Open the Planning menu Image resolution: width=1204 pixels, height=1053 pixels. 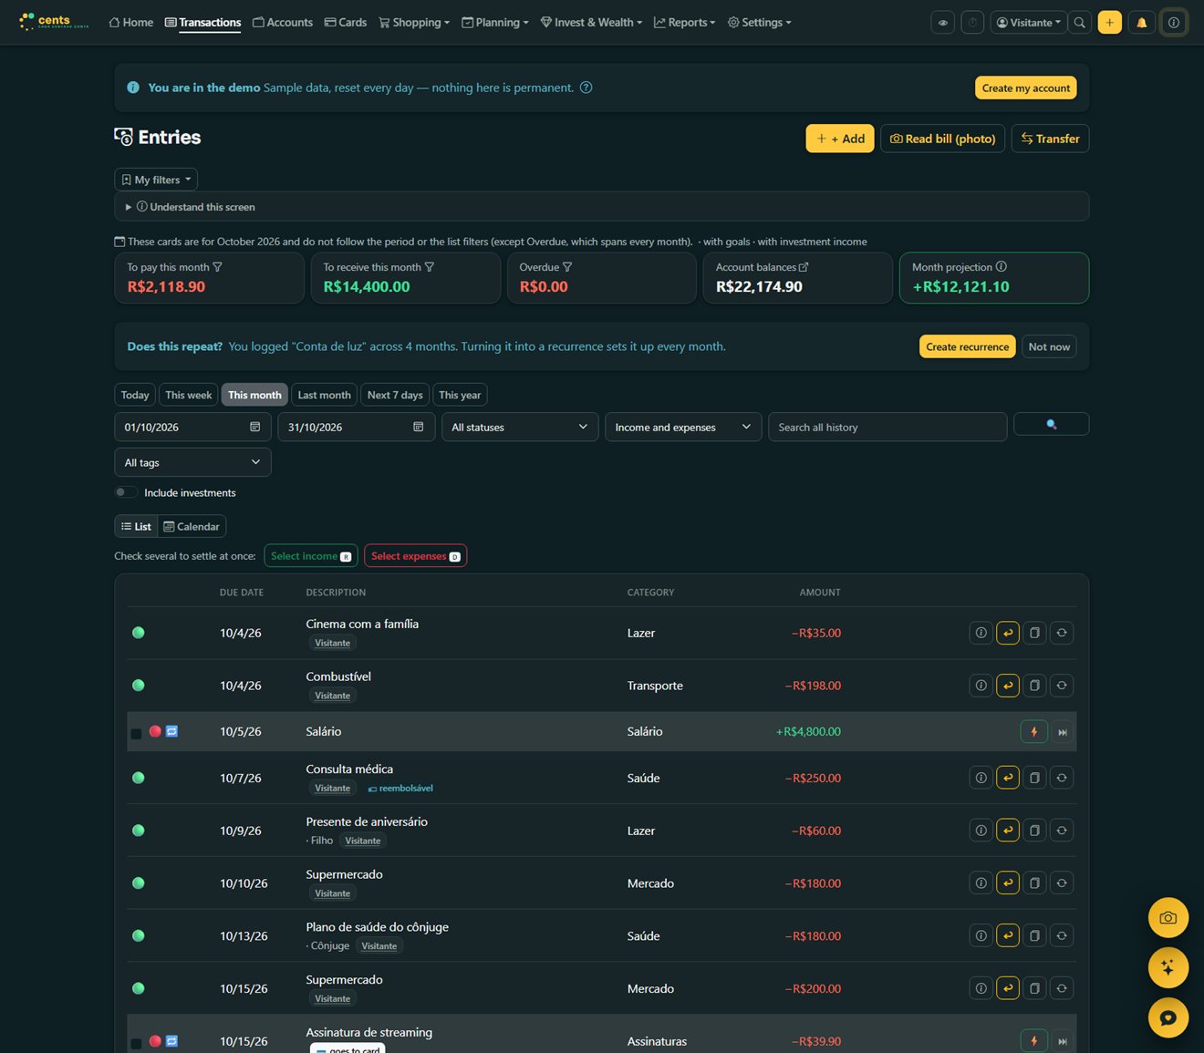tap(495, 23)
